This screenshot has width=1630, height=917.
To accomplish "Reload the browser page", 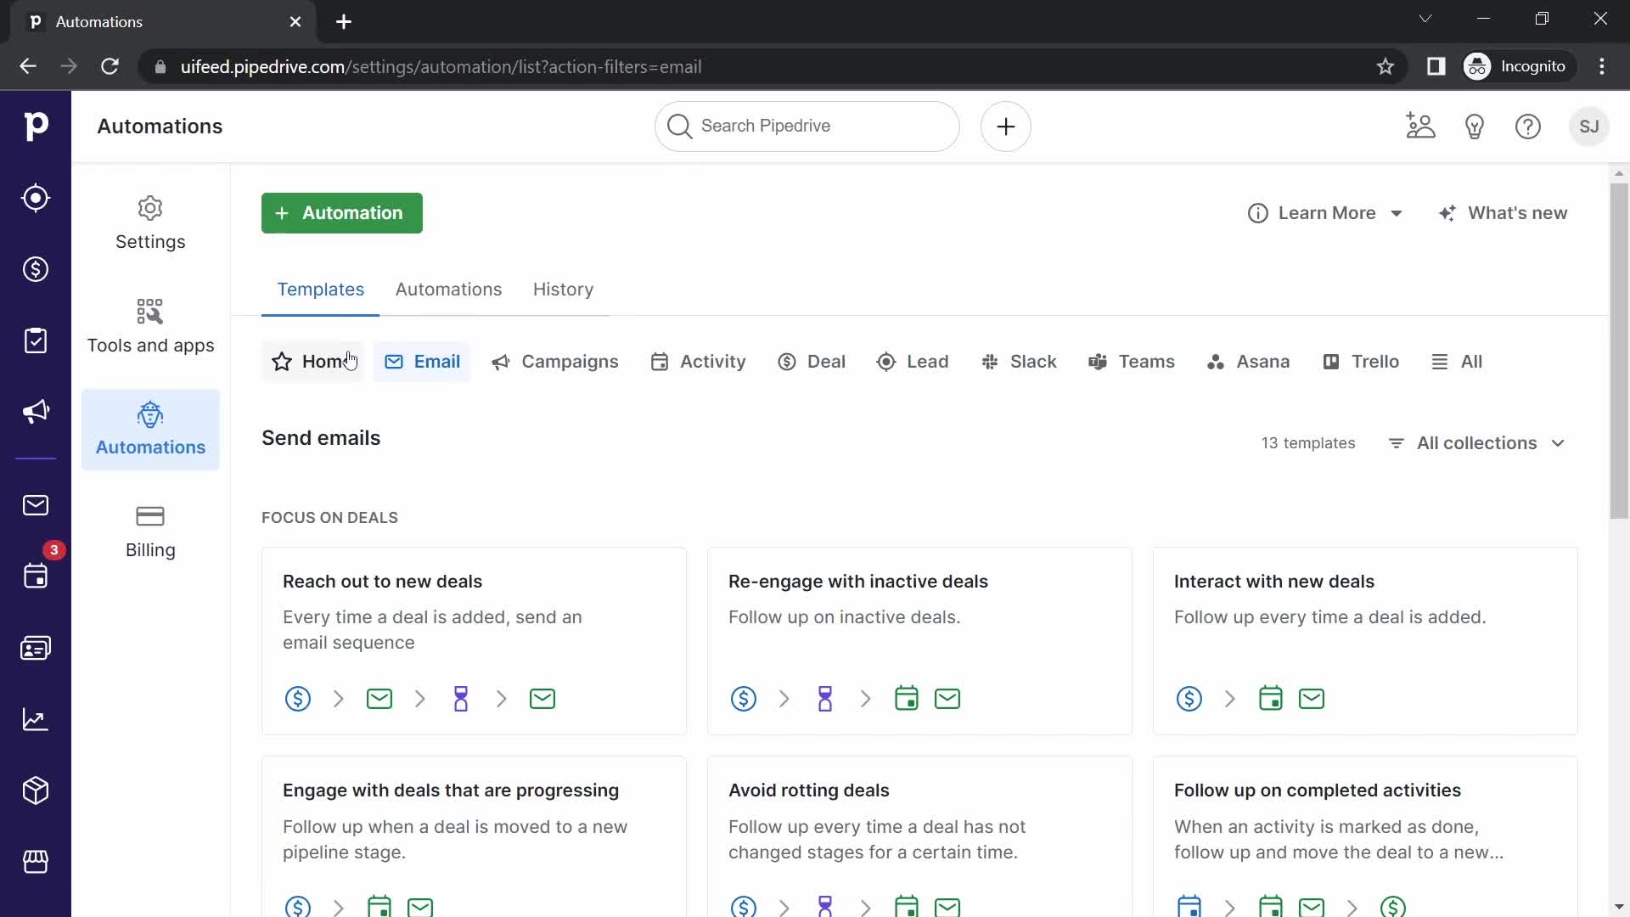I will click(x=110, y=66).
